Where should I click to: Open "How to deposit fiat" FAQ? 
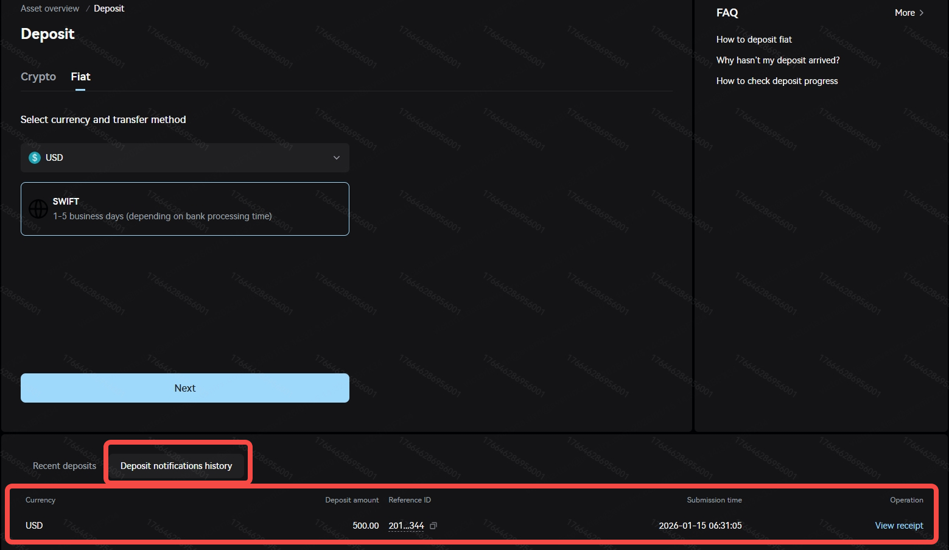click(x=754, y=40)
